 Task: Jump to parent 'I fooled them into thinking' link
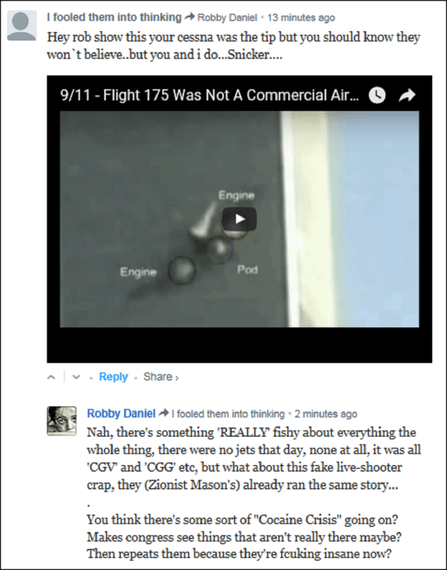[x=228, y=413]
